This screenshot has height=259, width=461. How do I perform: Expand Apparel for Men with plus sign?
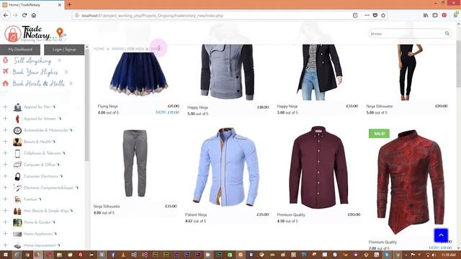pyautogui.click(x=5, y=107)
